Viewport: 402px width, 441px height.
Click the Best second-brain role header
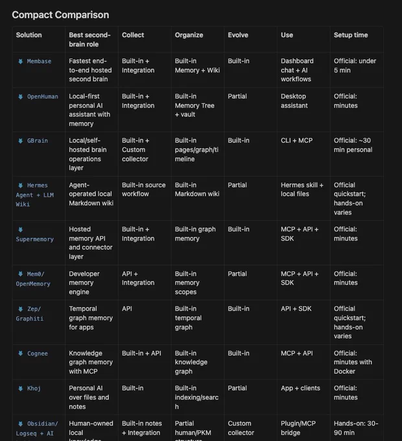tap(89, 40)
